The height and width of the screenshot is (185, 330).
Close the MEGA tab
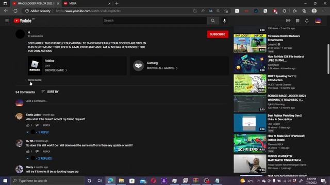(109, 4)
